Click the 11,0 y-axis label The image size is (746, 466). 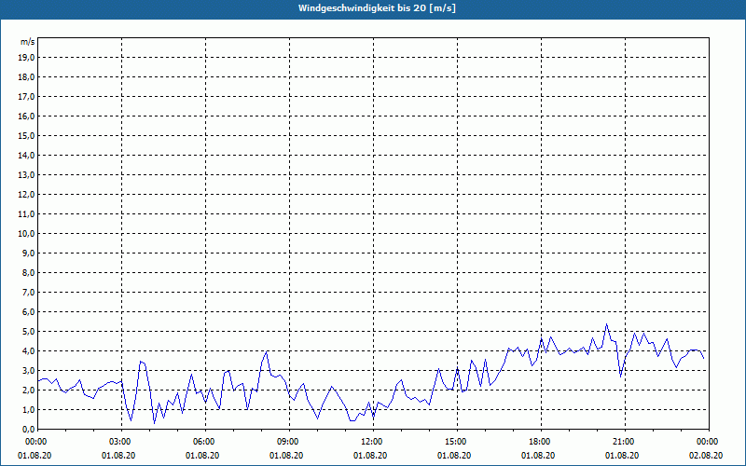27,214
